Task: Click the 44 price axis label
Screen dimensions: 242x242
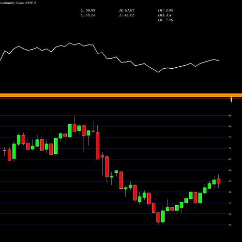Action: coord(230,214)
